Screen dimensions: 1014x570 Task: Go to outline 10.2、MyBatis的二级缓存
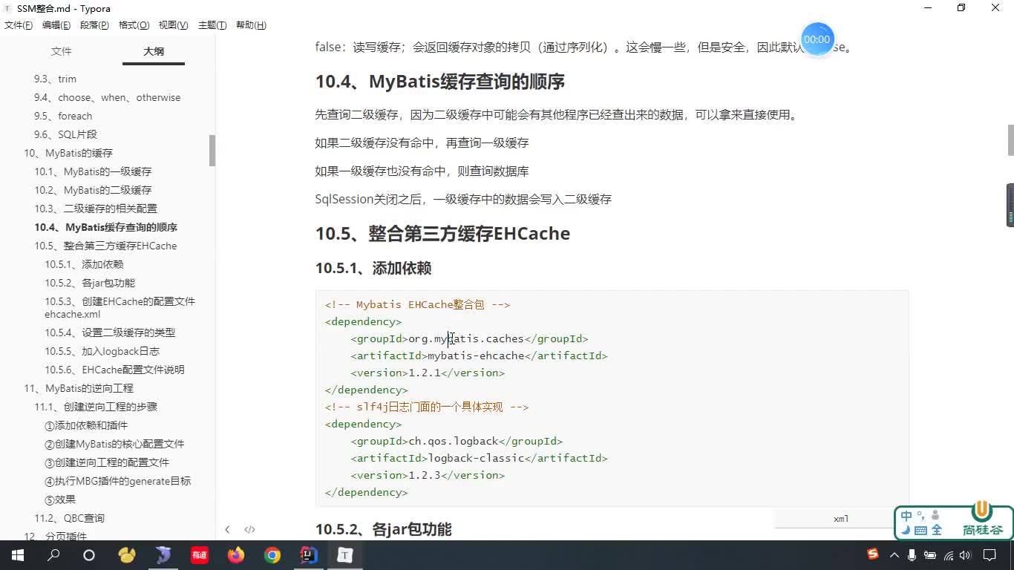tap(93, 190)
